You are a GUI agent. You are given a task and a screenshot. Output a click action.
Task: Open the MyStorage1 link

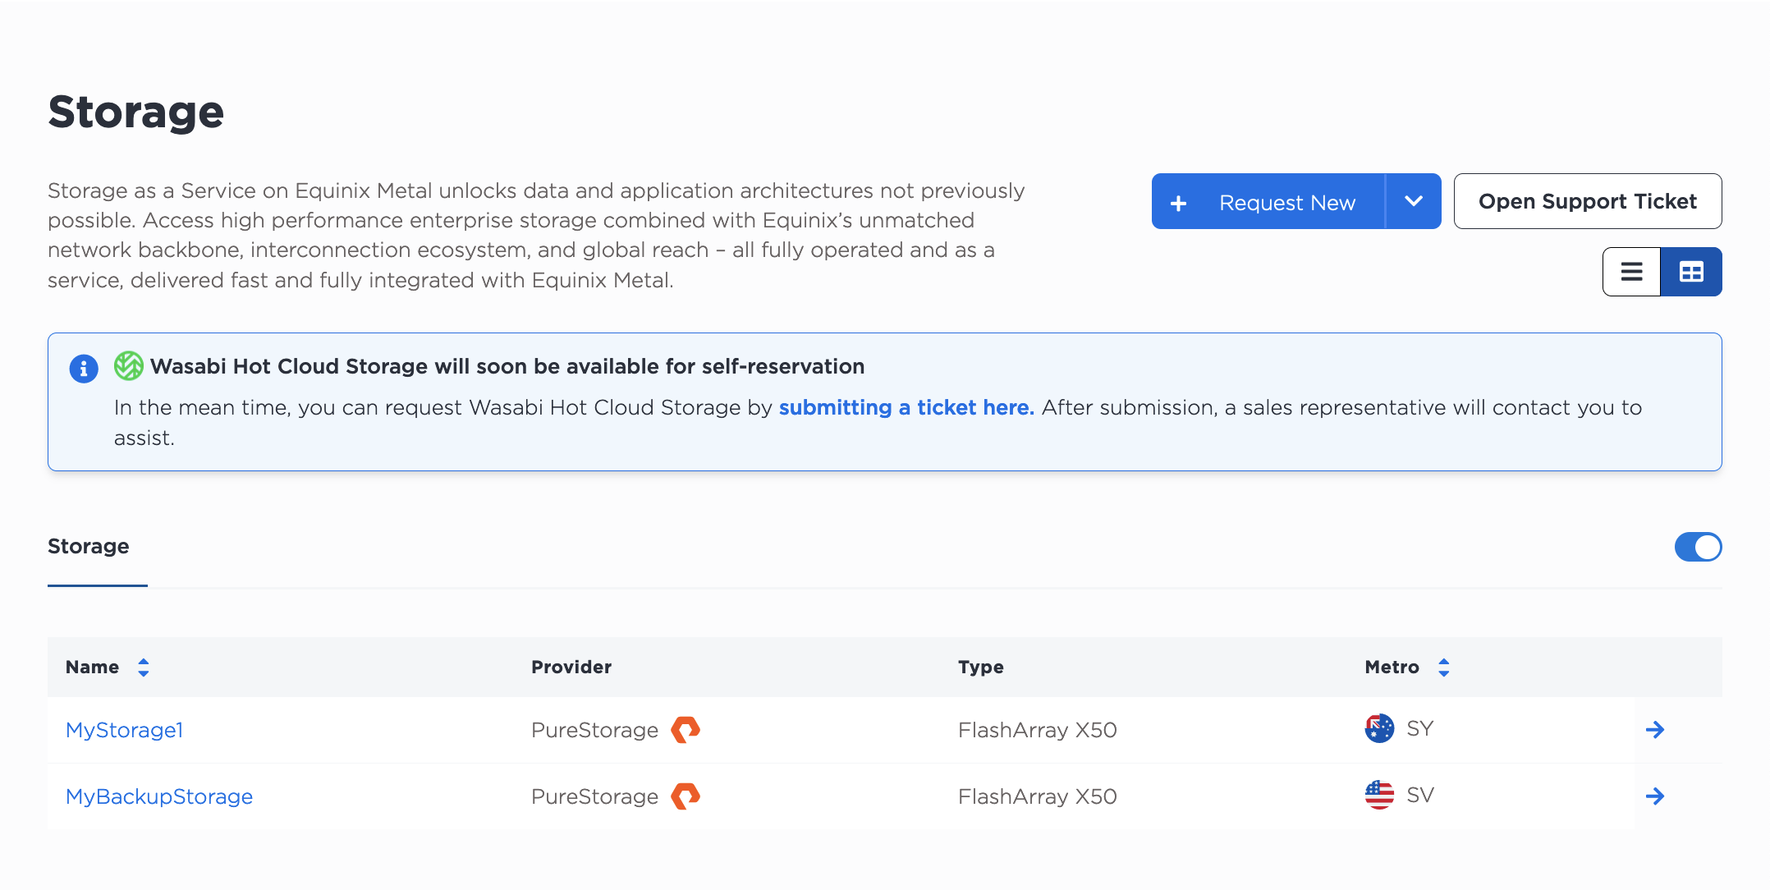125,730
